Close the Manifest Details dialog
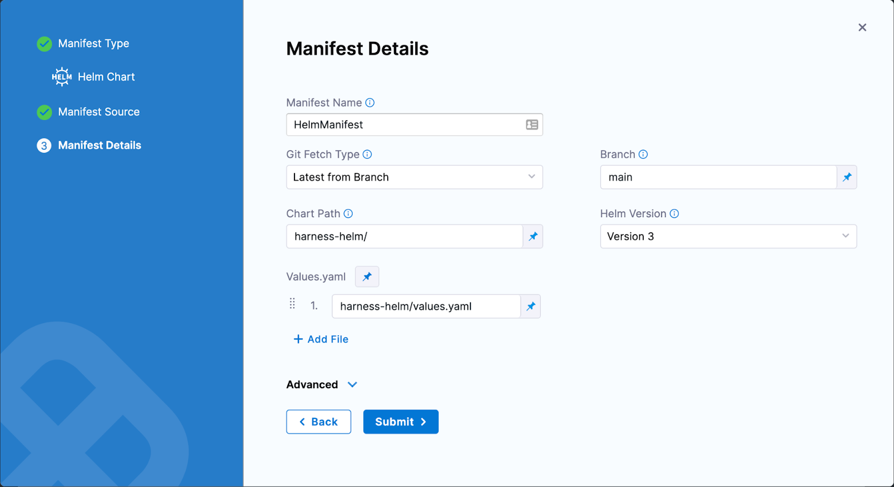894x487 pixels. click(862, 27)
